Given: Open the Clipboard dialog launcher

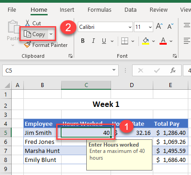Looking at the screenshot, I should click(71, 56).
